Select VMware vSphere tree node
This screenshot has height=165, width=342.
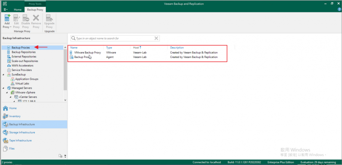tap(25, 93)
